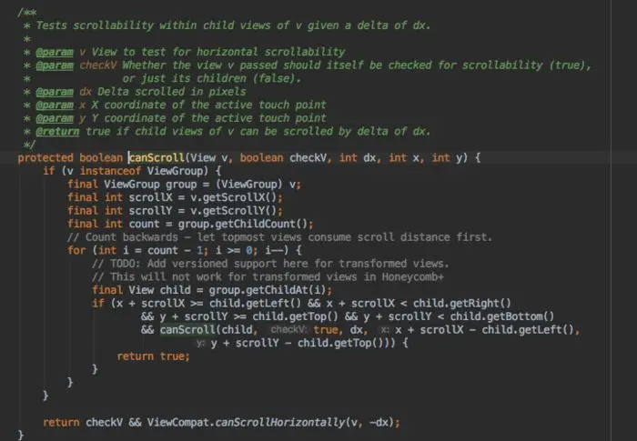Click 'child.getRight()' in the if condition
This screenshot has height=441, width=637.
[x=462, y=304]
